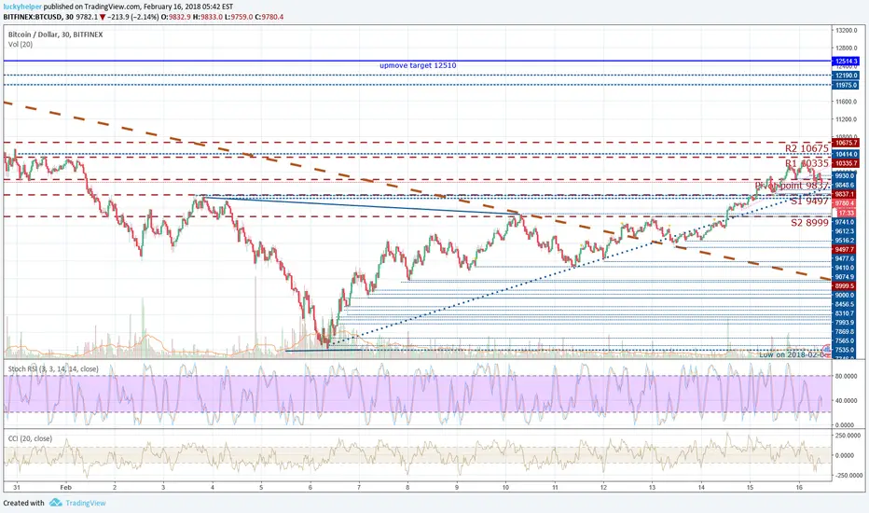Screen dimensions: 869x513
Task: Click the 17:33 countdown timer tag
Action: (x=845, y=213)
